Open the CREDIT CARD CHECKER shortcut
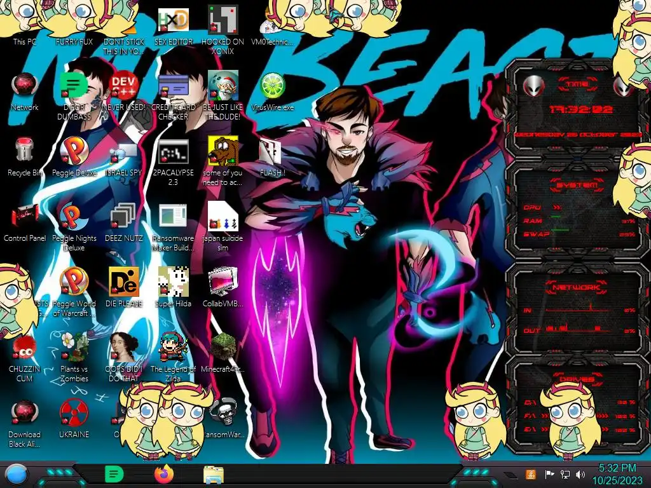This screenshot has height=488, width=651. point(173,86)
